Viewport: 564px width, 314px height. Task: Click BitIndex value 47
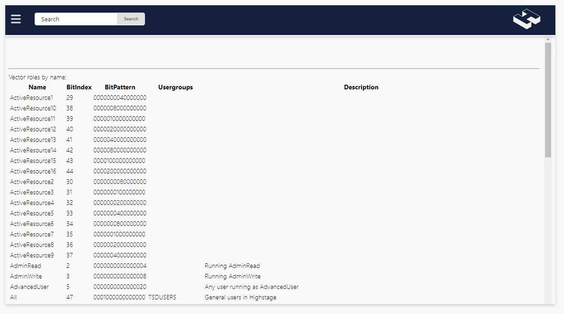(x=70, y=297)
